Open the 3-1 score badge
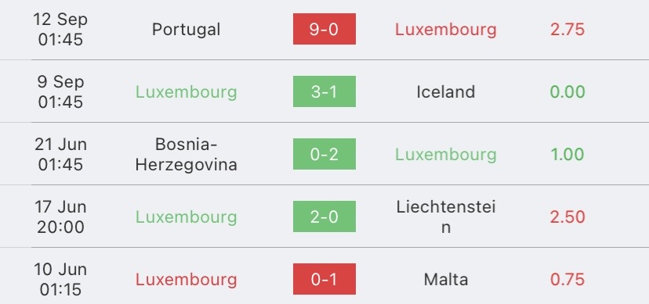Screen dimensions: 649x304 click(324, 91)
